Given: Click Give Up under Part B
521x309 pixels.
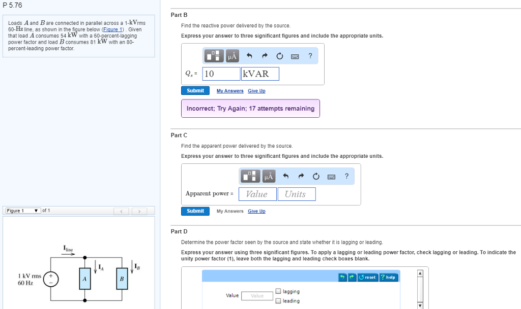Looking at the screenshot, I should coord(256,90).
